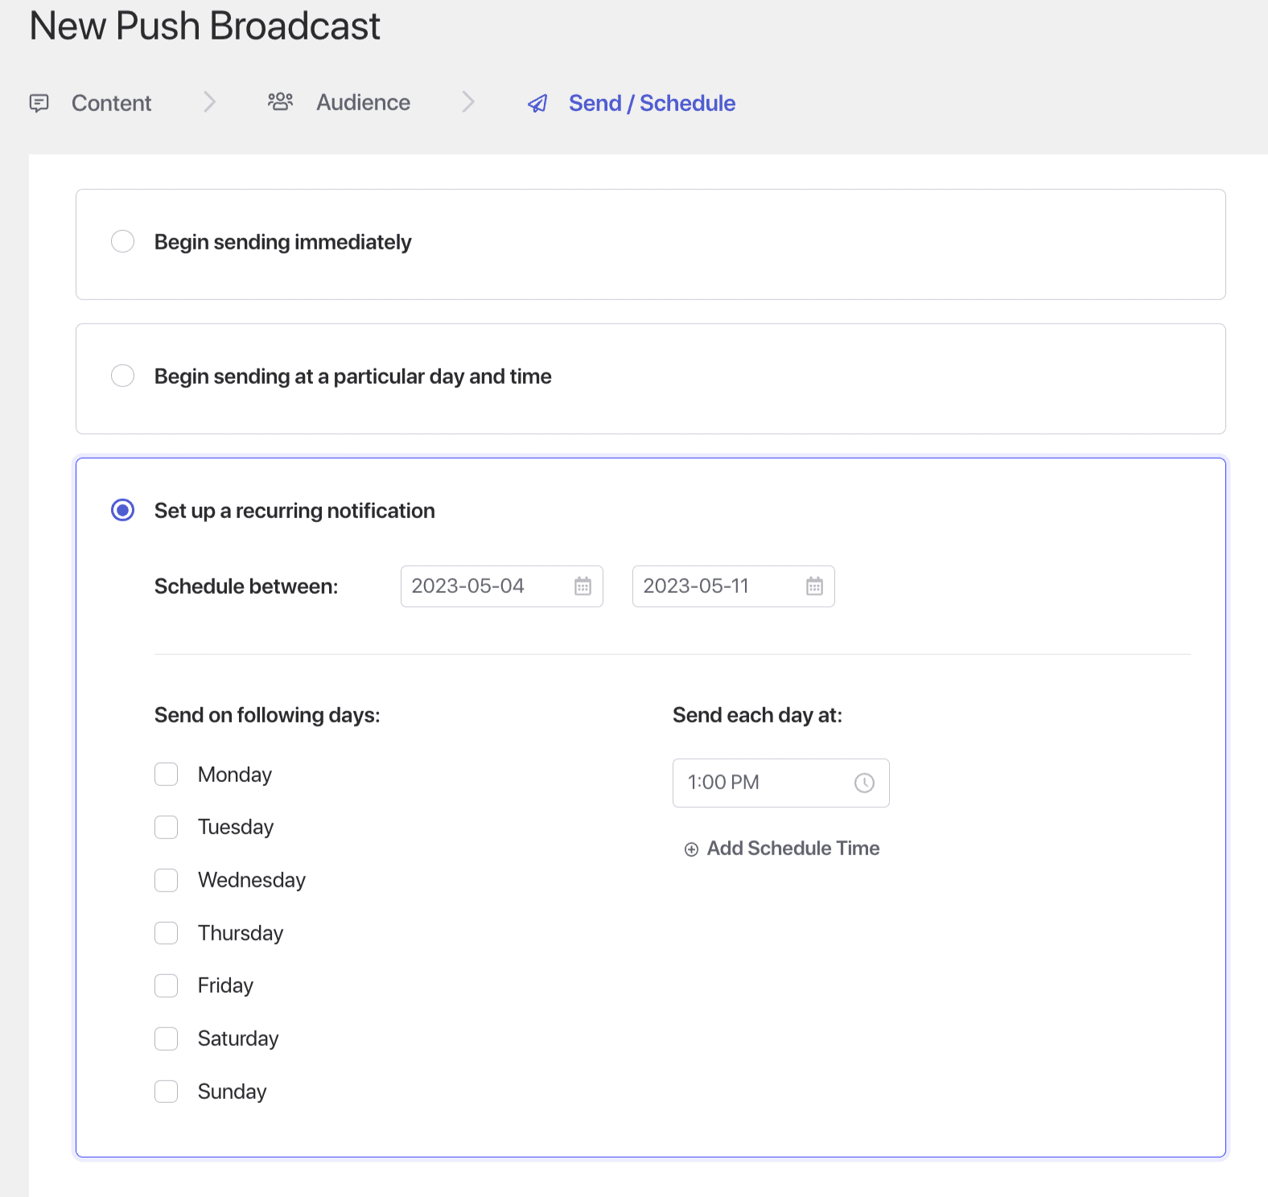Click the paper plane Send icon
The height and width of the screenshot is (1197, 1268).
pyautogui.click(x=537, y=104)
